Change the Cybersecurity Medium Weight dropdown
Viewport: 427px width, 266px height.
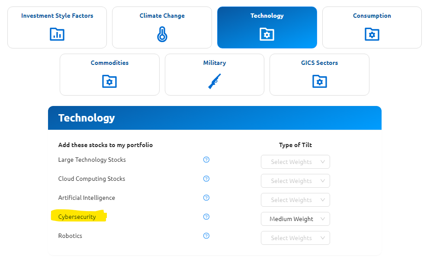[x=295, y=219]
